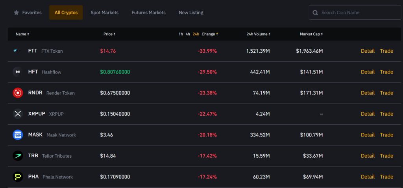Click the blue Mask Network icon
Screen dimensions: 403x188
point(18,135)
